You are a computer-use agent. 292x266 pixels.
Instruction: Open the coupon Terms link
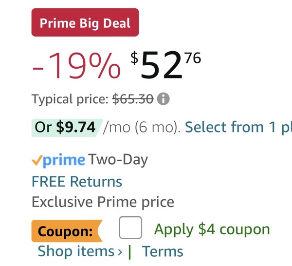[x=163, y=251]
